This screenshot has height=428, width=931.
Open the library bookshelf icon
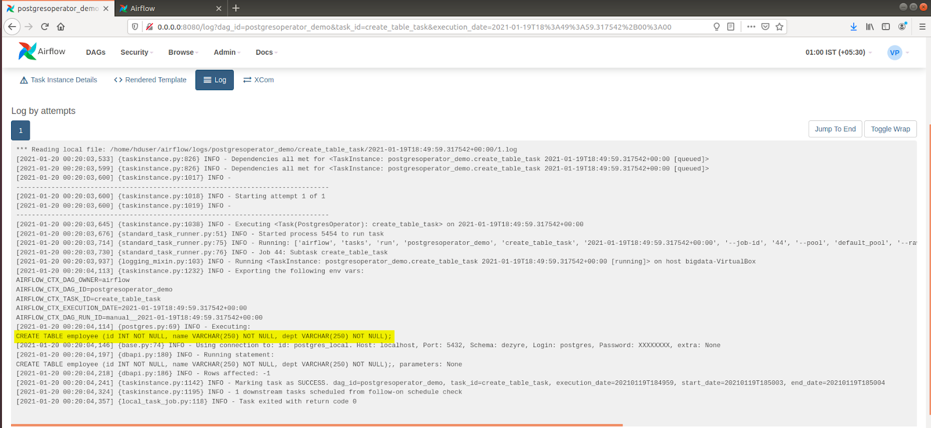click(869, 27)
